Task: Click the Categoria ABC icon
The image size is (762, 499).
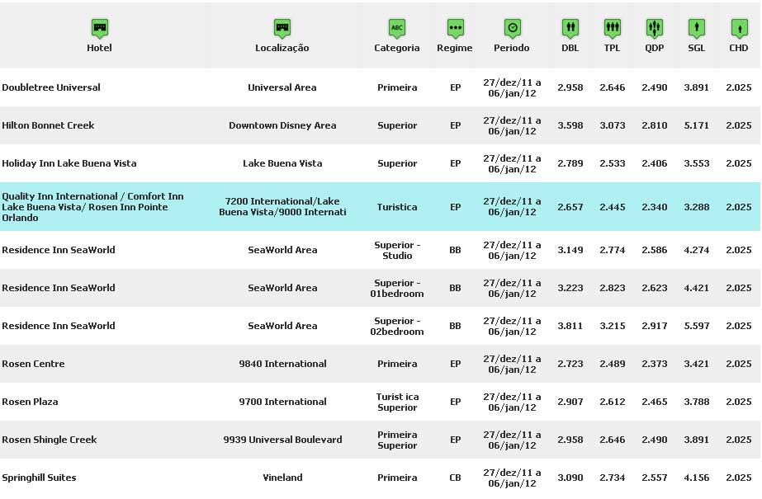Action: tap(397, 28)
